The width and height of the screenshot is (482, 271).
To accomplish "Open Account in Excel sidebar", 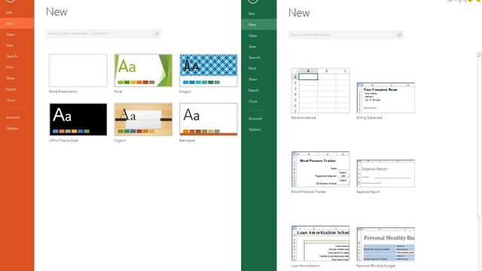I will (255, 118).
